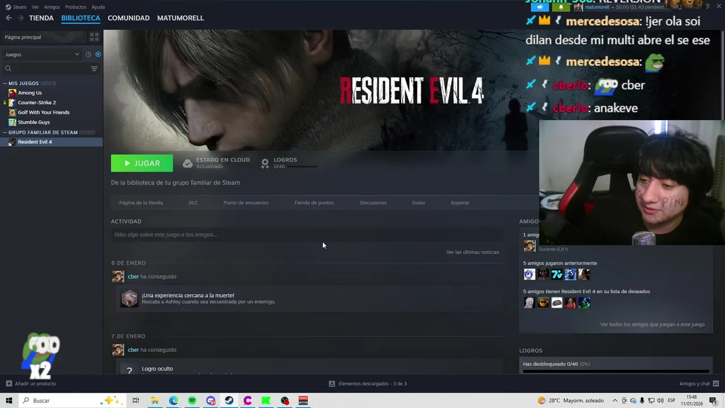This screenshot has height=408, width=725.
Task: Open Ver las últimas noticias
Action: [x=472, y=252]
